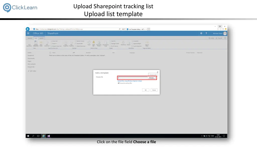Click EDIT LINKS in left navigation
The width and height of the screenshot is (257, 155).
click(32, 71)
